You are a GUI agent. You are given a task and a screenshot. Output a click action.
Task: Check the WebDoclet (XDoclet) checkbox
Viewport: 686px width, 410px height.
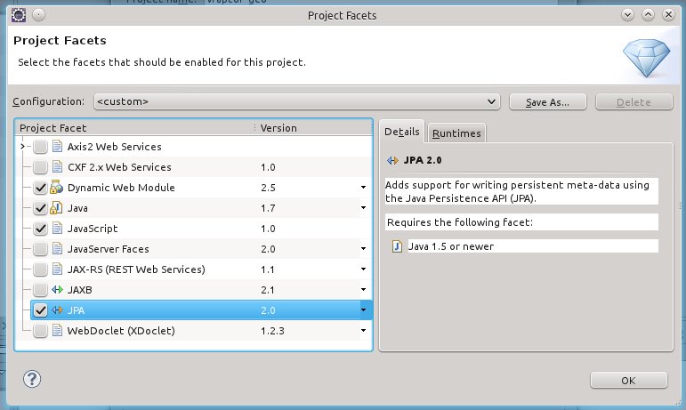tap(40, 331)
